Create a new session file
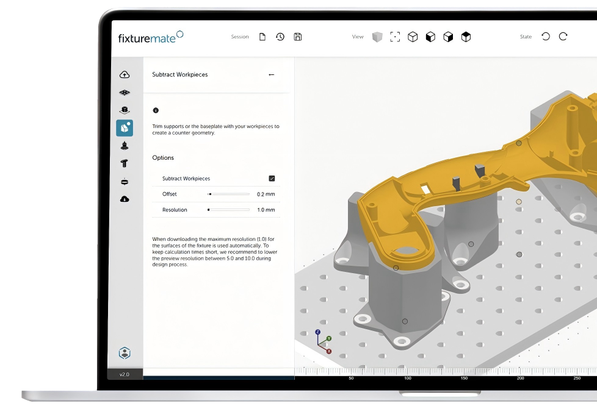 [262, 37]
